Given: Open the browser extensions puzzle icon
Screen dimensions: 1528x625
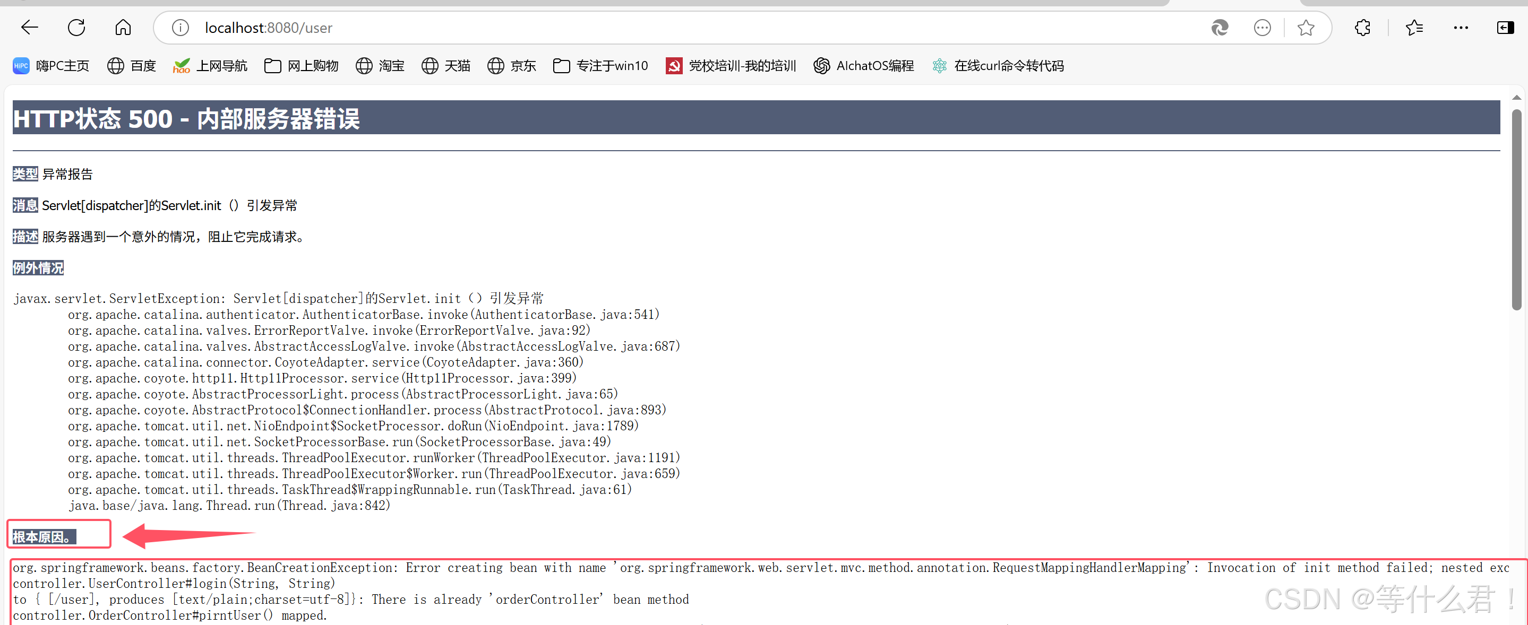Looking at the screenshot, I should point(1362,28).
